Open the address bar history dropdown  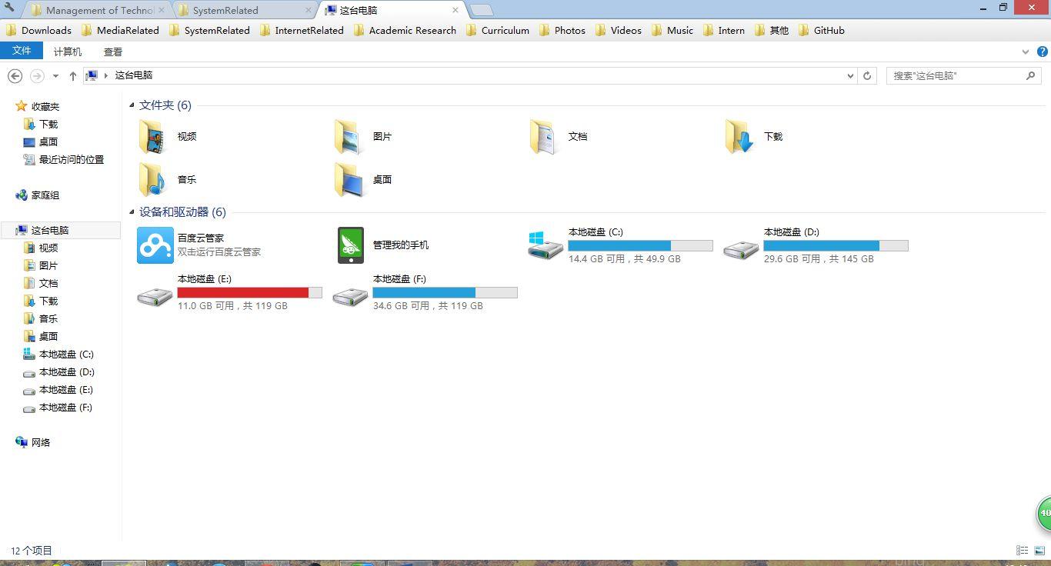(x=850, y=76)
